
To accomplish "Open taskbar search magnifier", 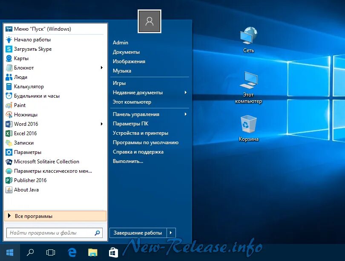I will 30,252.
